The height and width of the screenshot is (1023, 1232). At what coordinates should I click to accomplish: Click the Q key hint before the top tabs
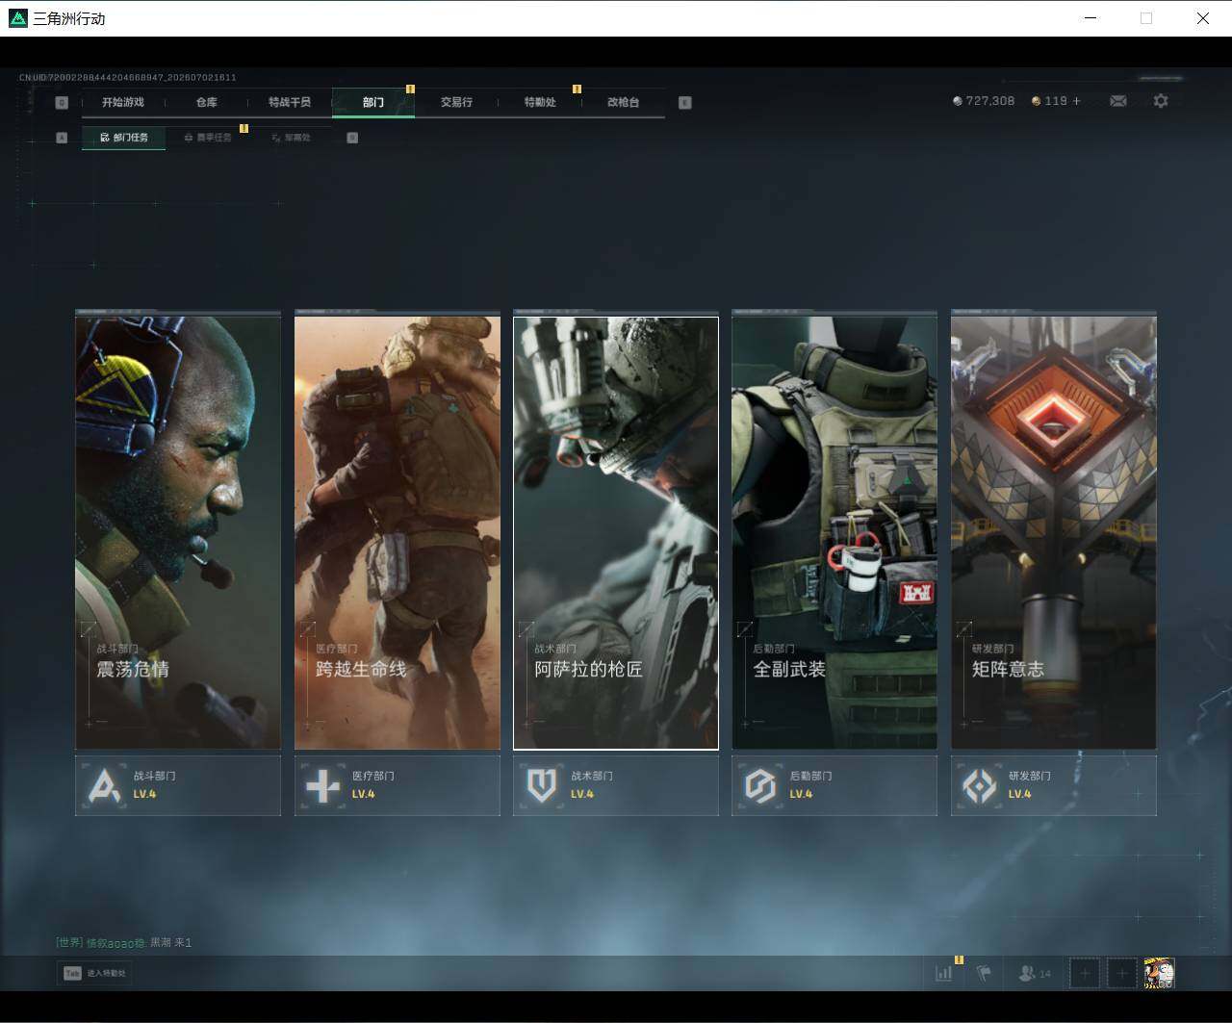point(62,102)
